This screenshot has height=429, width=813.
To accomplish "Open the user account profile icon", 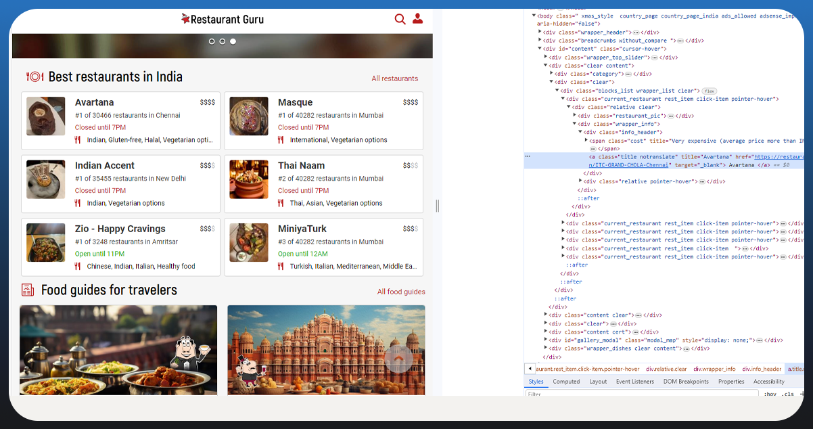I will (417, 19).
